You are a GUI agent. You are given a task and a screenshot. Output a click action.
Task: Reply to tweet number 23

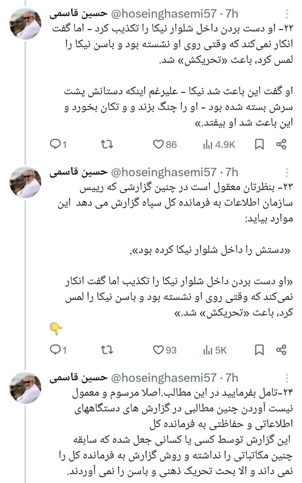click(x=55, y=350)
